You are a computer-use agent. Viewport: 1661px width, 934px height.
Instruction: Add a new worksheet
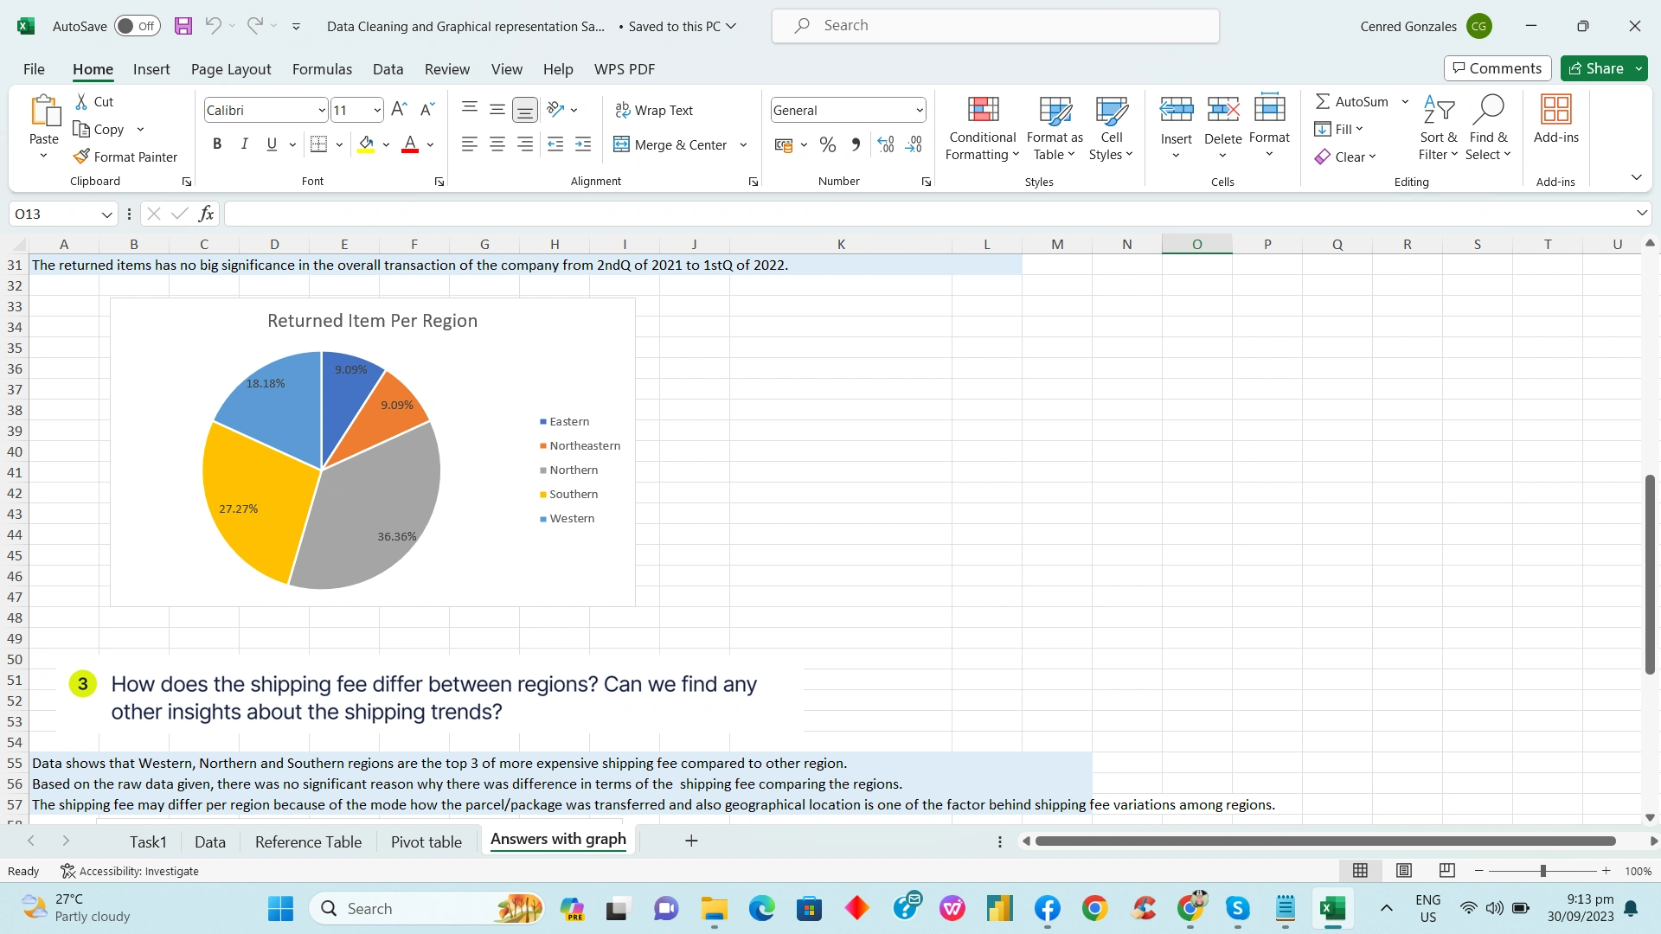[x=691, y=840]
